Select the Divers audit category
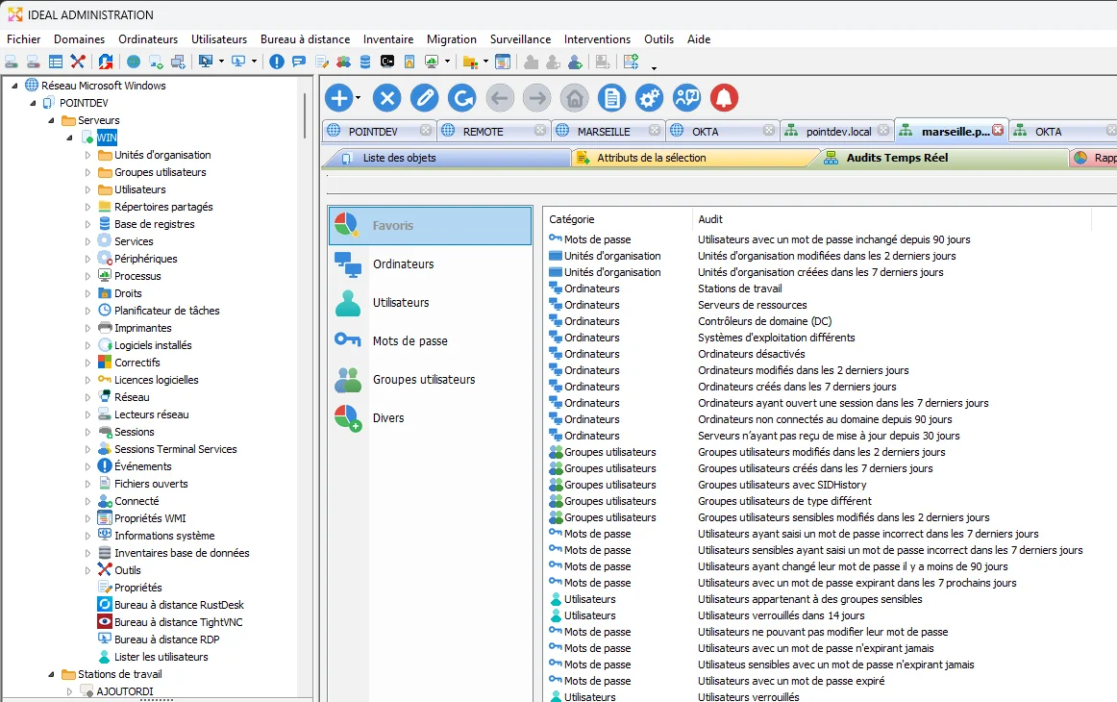The width and height of the screenshot is (1117, 702). pos(431,417)
